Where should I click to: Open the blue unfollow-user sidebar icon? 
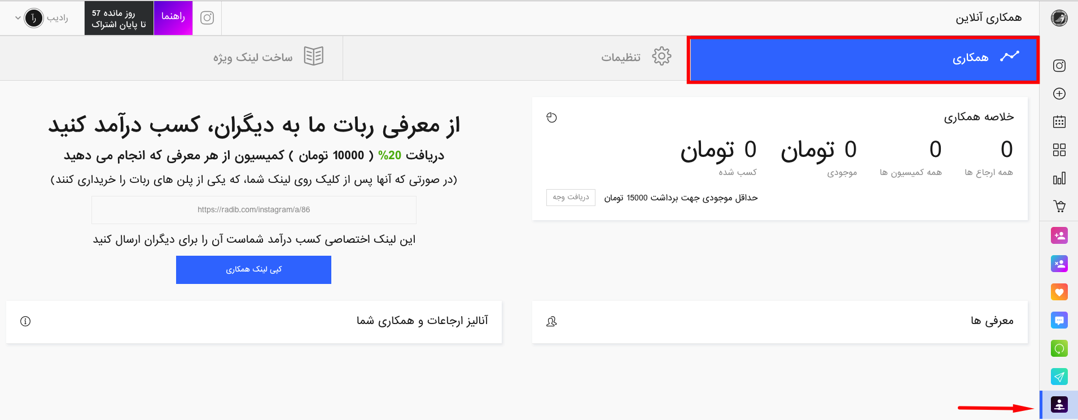click(x=1059, y=264)
